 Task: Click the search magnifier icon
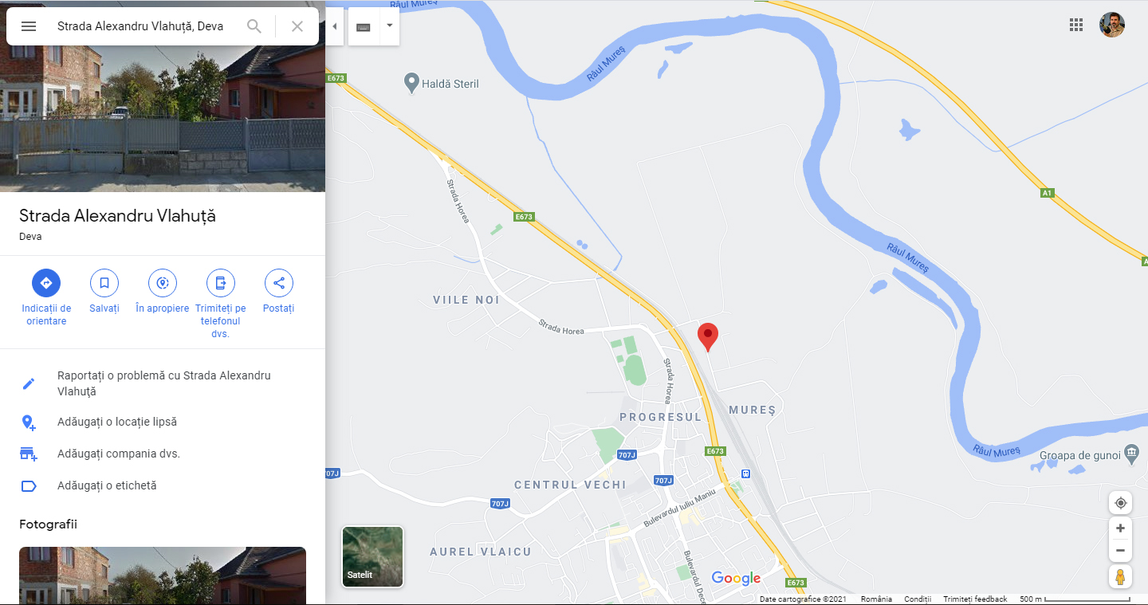[x=254, y=26]
